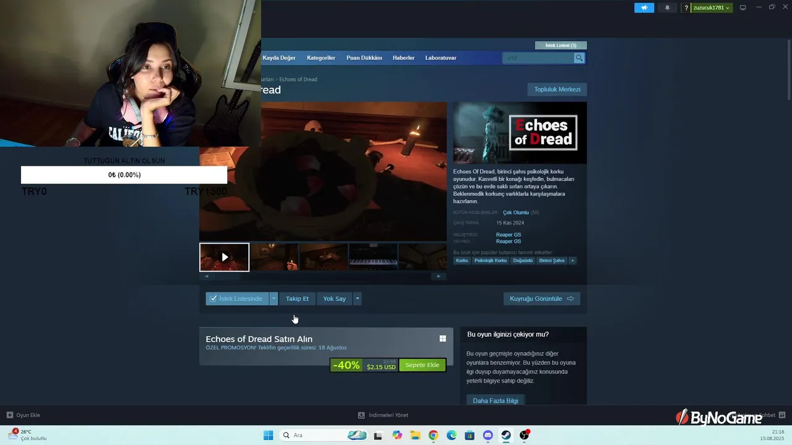Open the Kategoriler store menu
Image resolution: width=792 pixels, height=445 pixels.
tap(321, 57)
